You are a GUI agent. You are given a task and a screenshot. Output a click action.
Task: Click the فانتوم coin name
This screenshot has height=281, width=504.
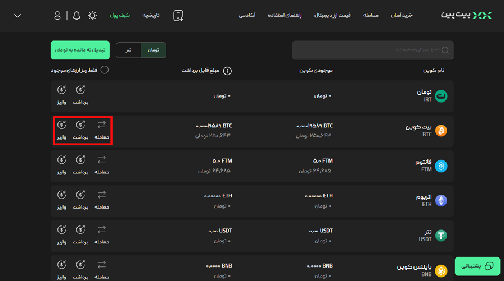424,162
